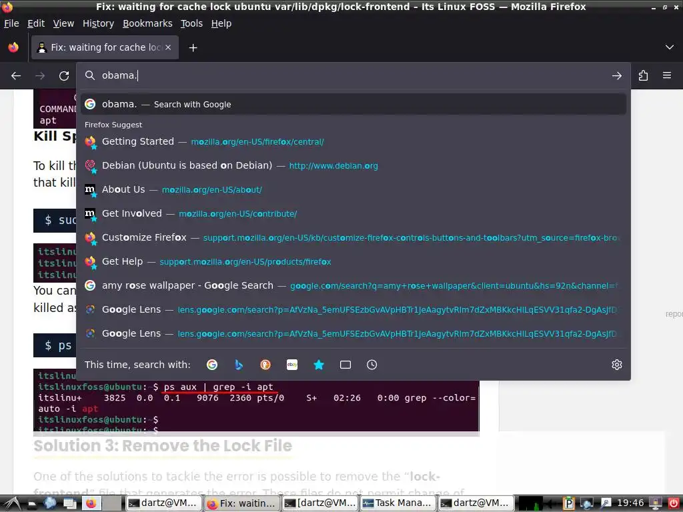Viewport: 683px width, 512px height.
Task: Switch to first 'dartz@VM...' terminal taskbar button
Action: [164, 503]
